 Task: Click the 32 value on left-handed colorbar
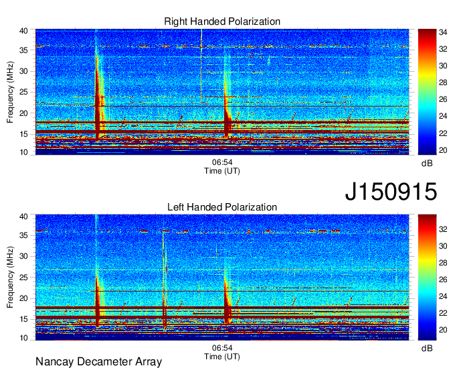[443, 229]
